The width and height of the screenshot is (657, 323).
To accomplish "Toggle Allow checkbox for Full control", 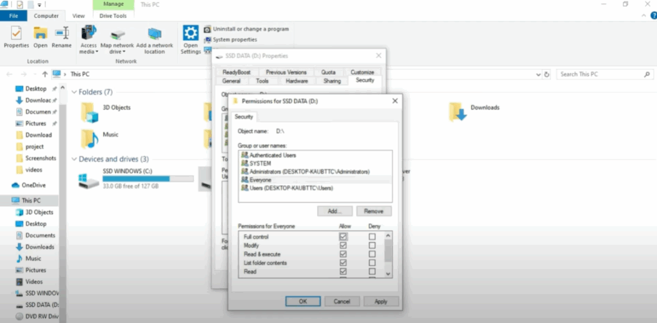I will (343, 236).
